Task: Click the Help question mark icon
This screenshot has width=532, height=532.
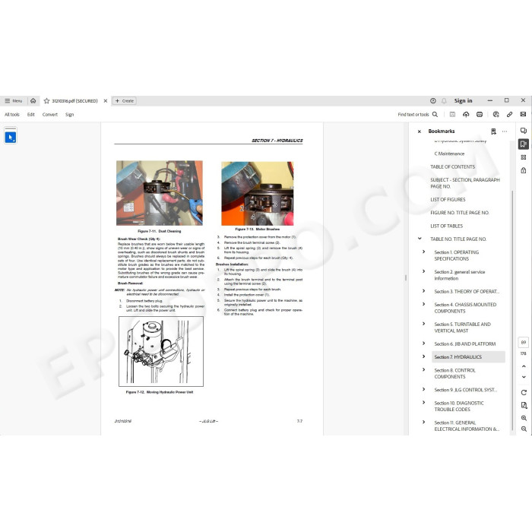Action: [x=433, y=101]
